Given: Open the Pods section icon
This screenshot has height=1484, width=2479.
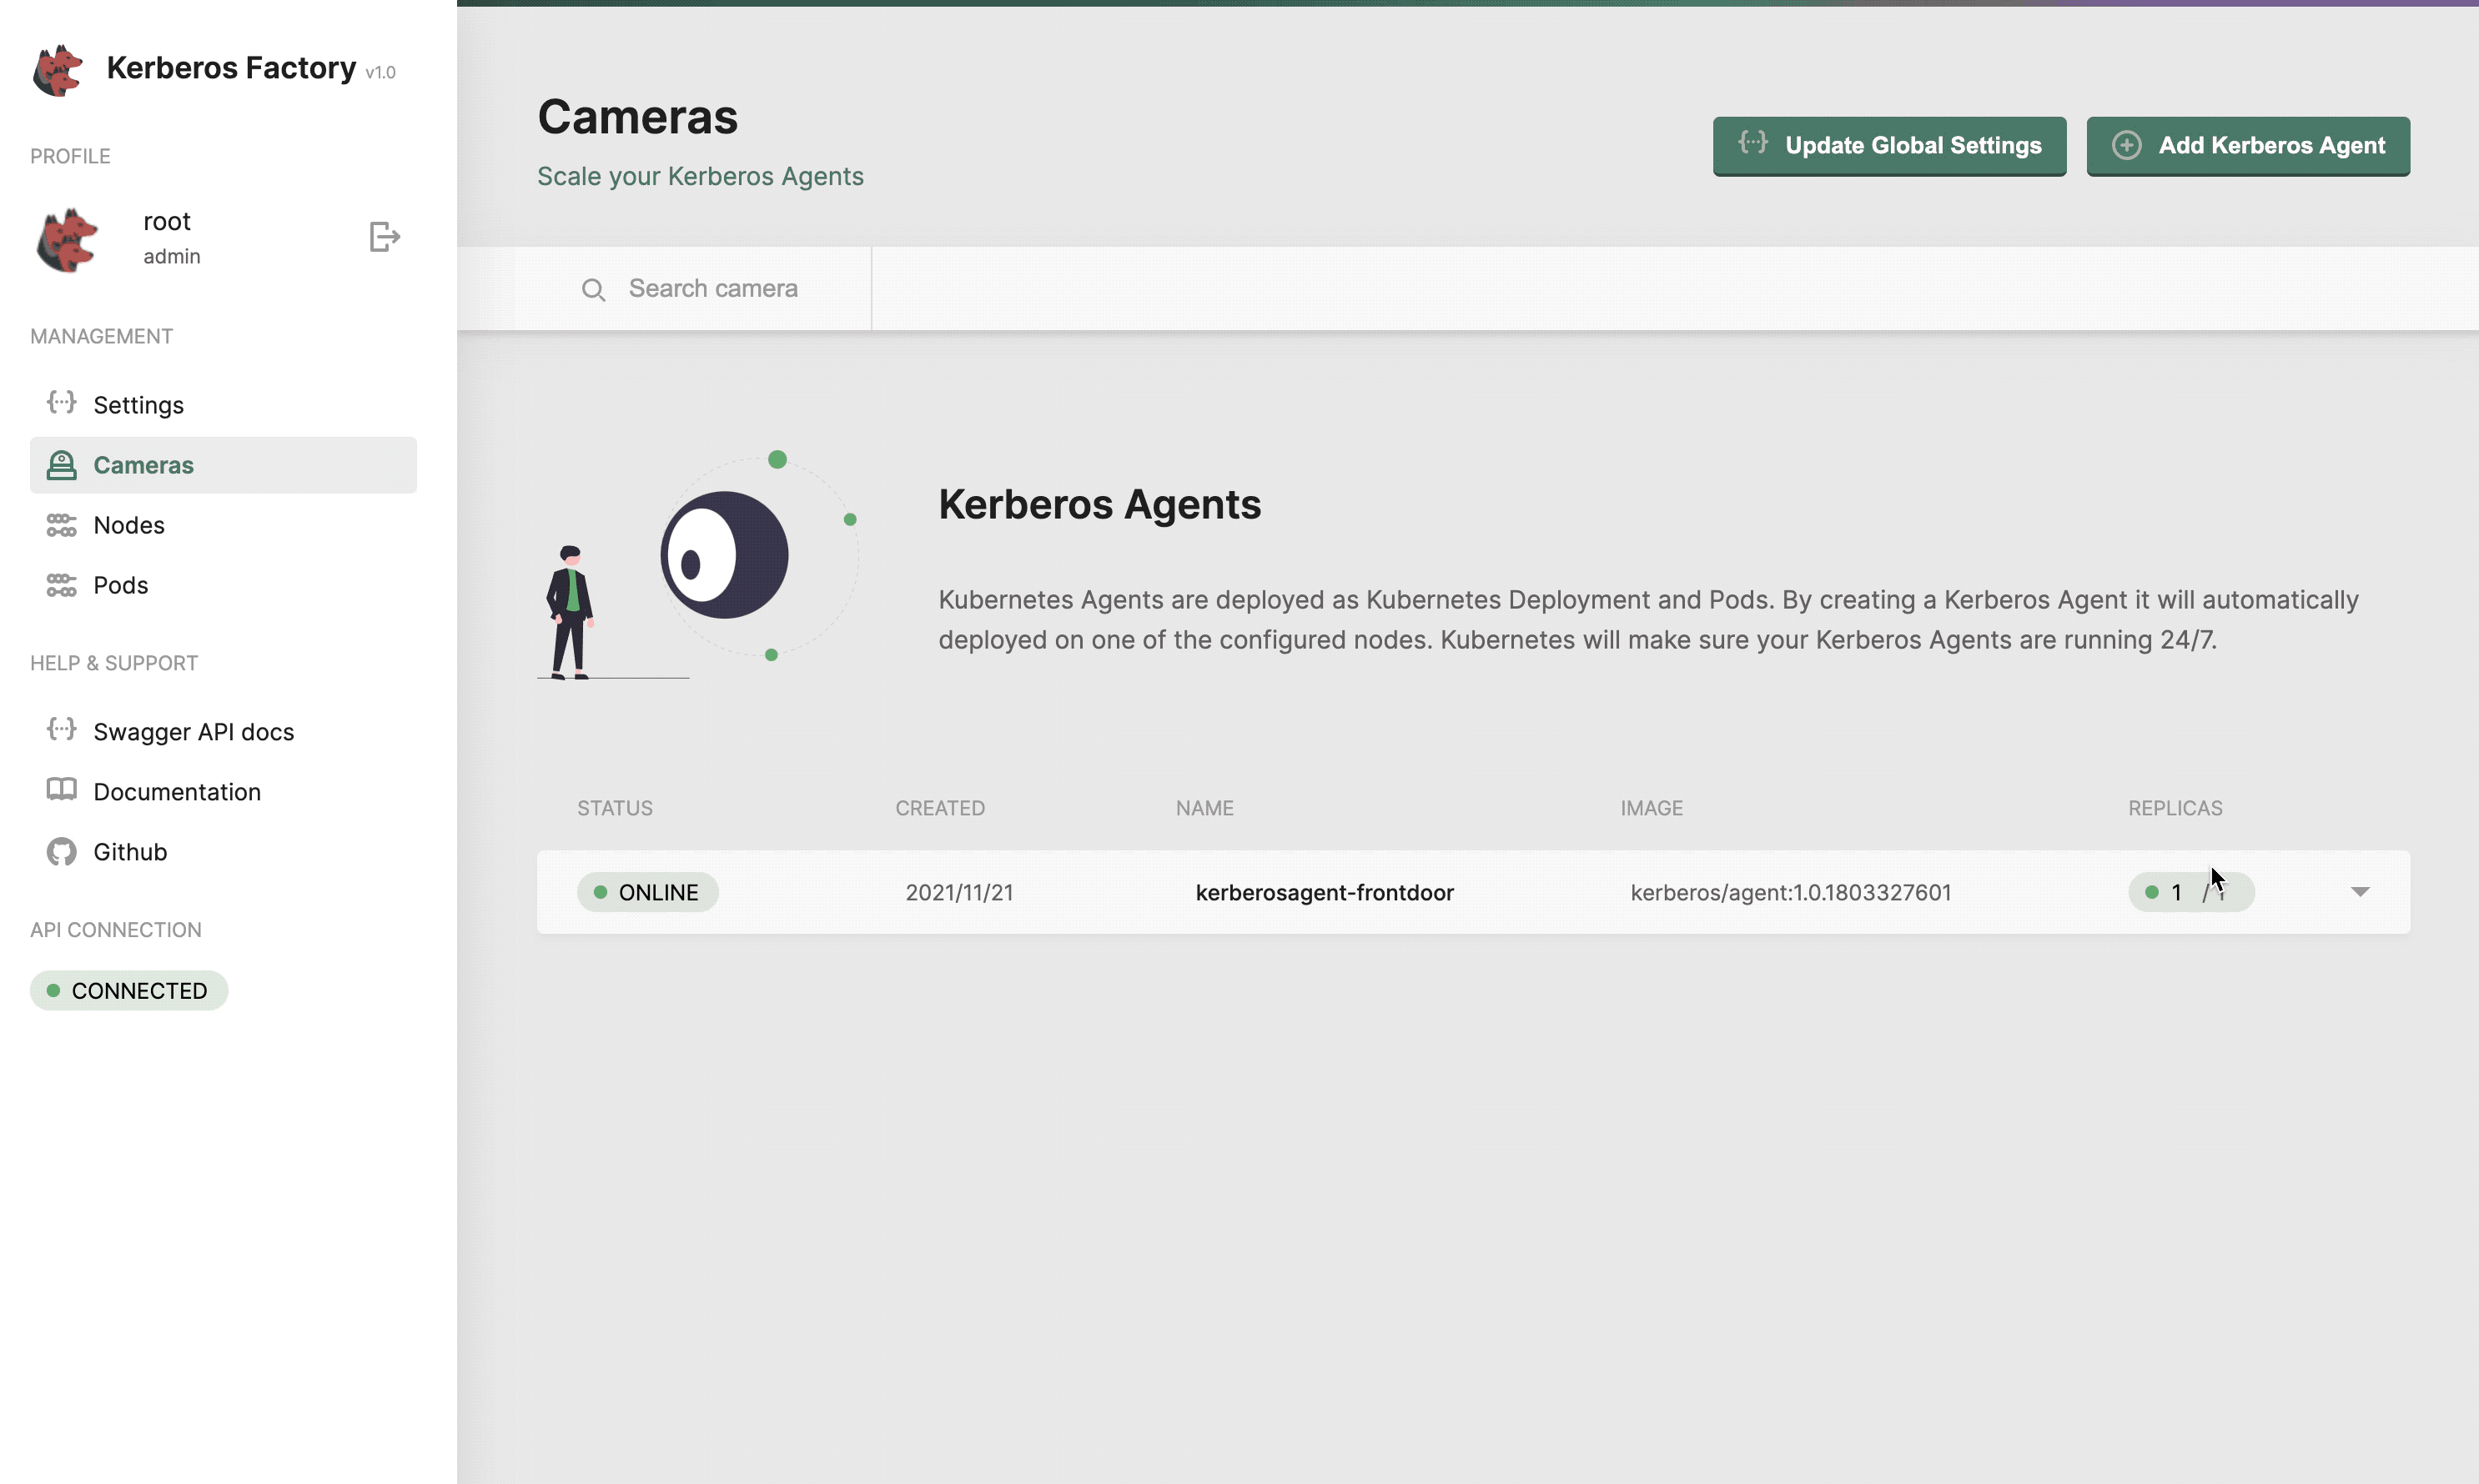Looking at the screenshot, I should tap(61, 585).
